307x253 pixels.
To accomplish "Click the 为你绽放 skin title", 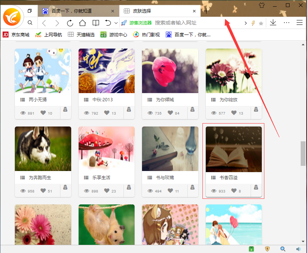I will pos(228,100).
